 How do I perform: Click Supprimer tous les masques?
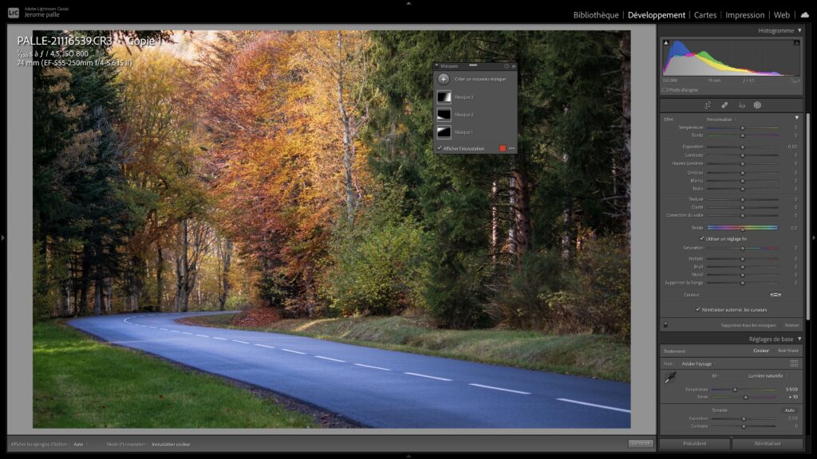pyautogui.click(x=748, y=325)
